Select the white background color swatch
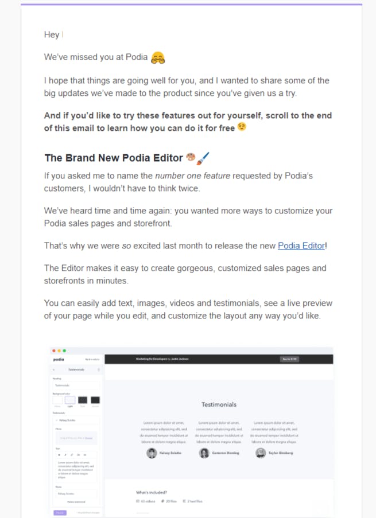The image size is (376, 518). 57,400
